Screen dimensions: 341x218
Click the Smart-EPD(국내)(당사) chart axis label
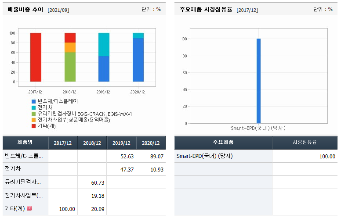click(x=258, y=128)
